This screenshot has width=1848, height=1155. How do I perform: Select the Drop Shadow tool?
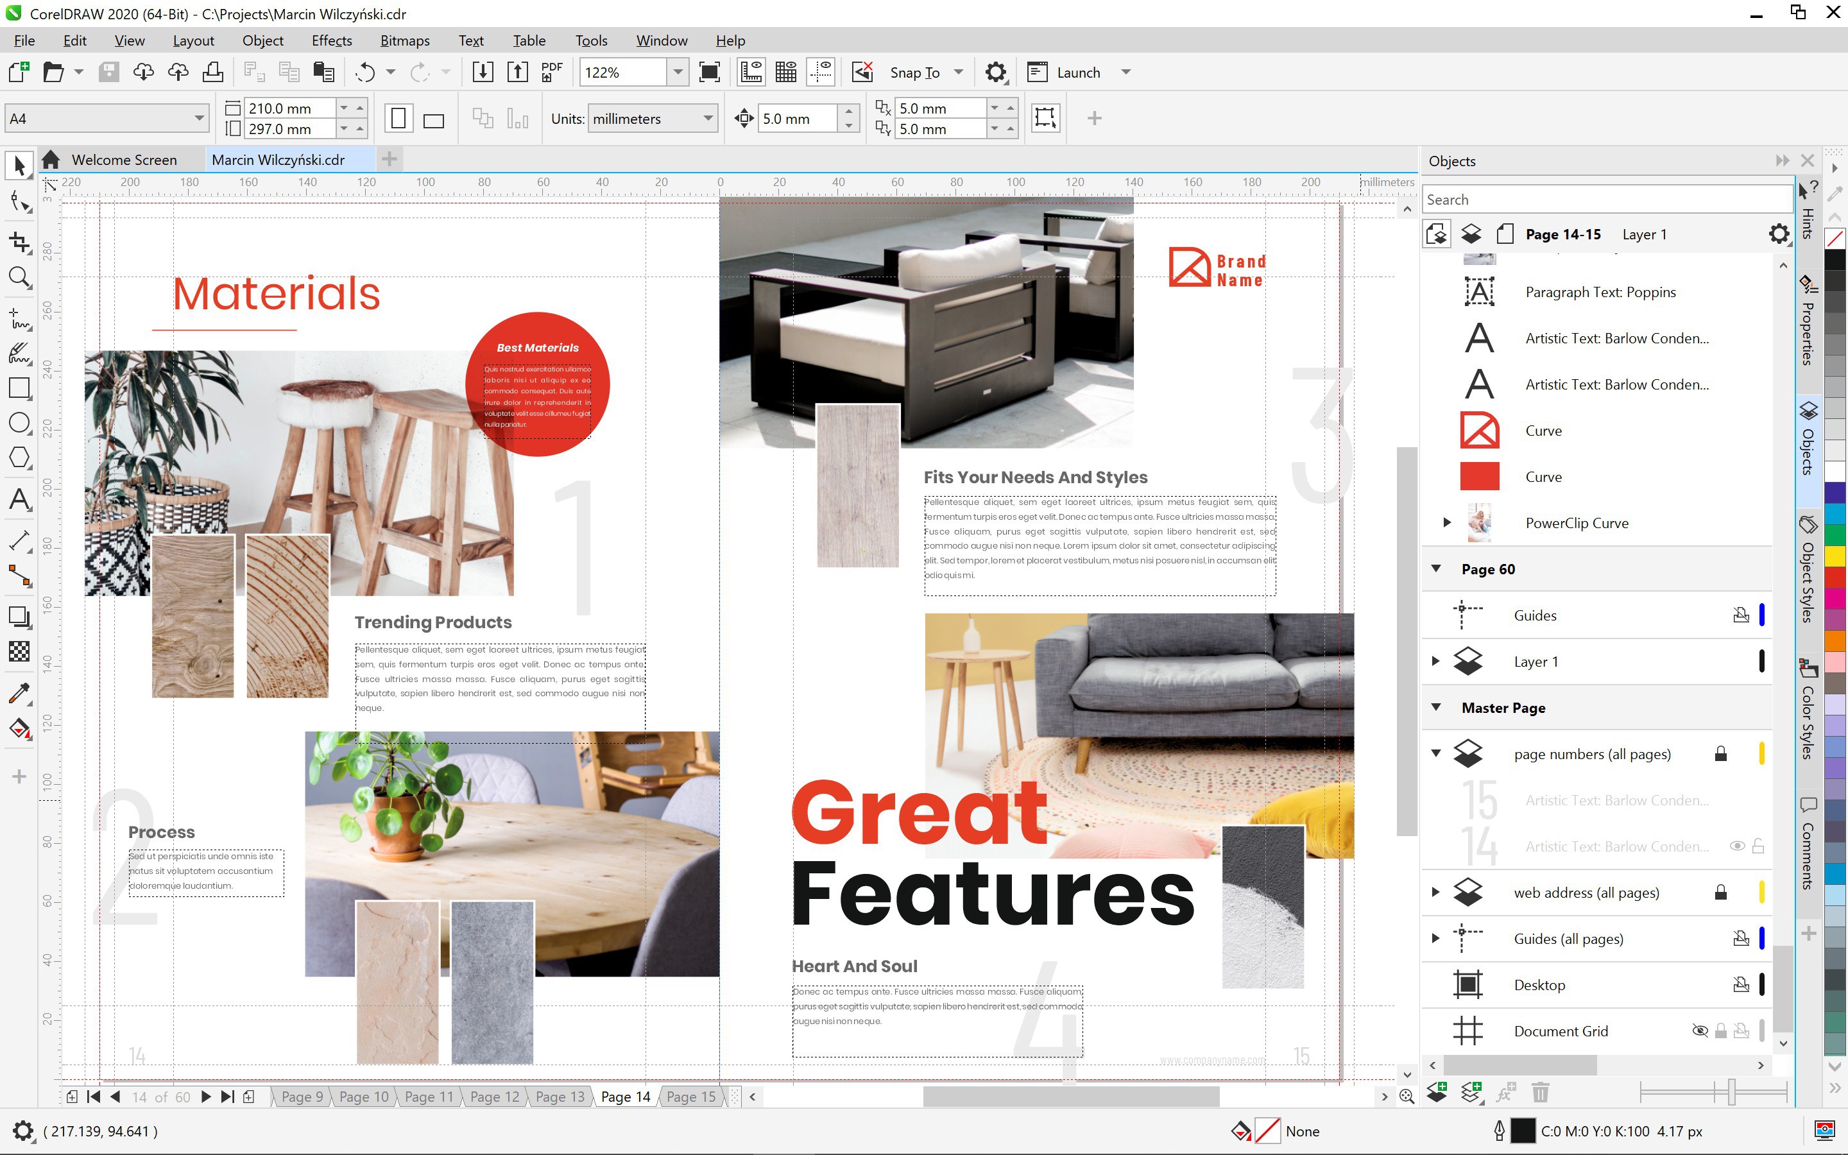pos(19,616)
